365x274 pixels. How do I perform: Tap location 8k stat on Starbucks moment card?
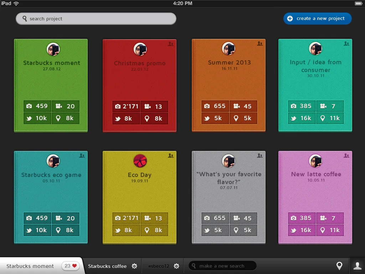pos(66,118)
